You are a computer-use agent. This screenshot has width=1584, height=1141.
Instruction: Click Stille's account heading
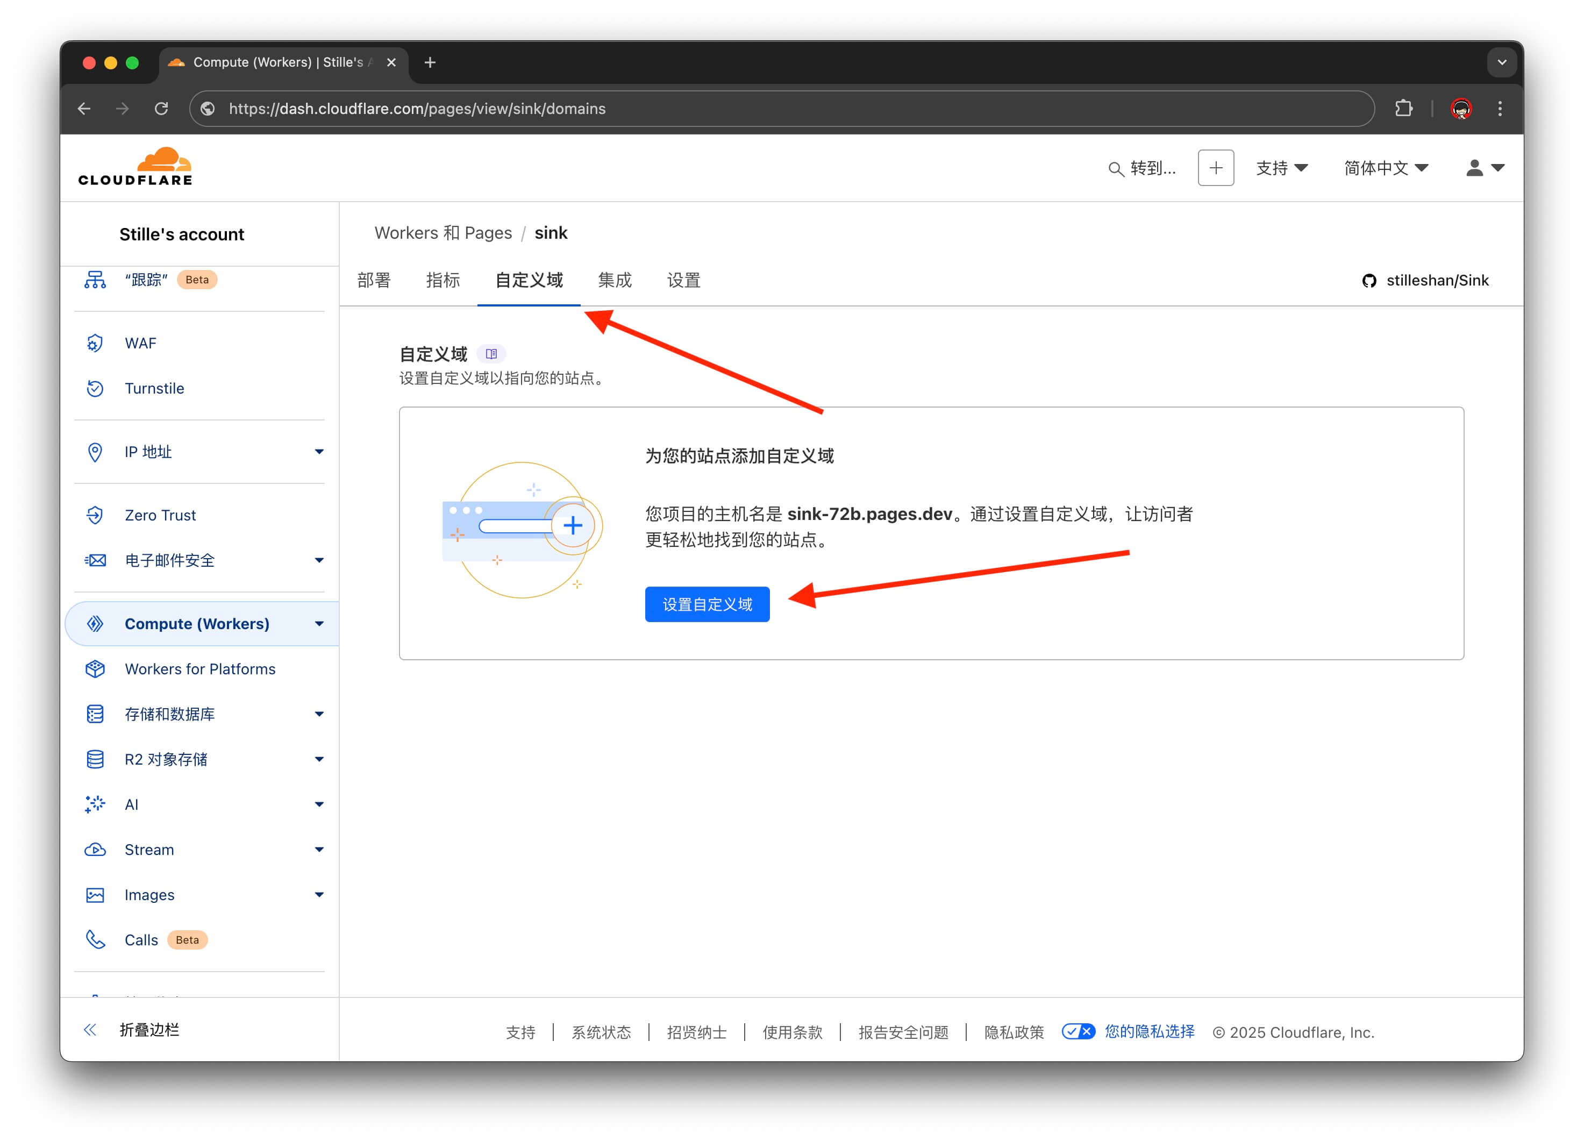(182, 234)
